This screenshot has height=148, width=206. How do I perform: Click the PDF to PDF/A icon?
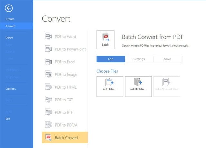point(49,125)
